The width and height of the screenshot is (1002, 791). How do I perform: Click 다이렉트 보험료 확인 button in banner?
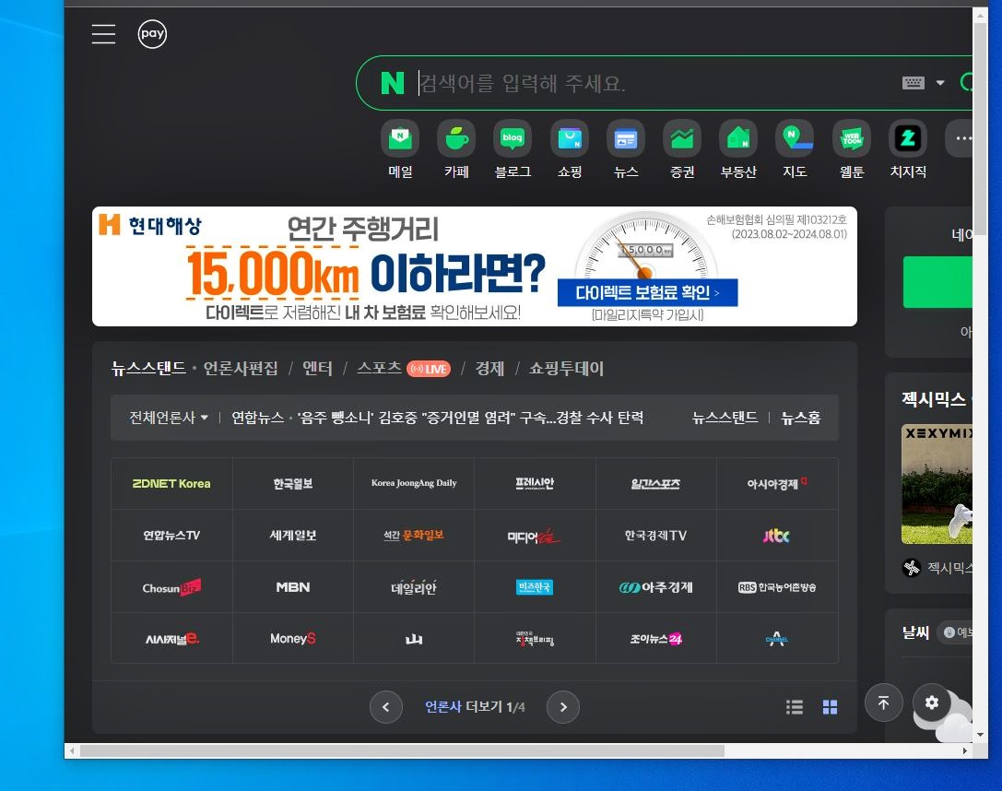pyautogui.click(x=647, y=292)
